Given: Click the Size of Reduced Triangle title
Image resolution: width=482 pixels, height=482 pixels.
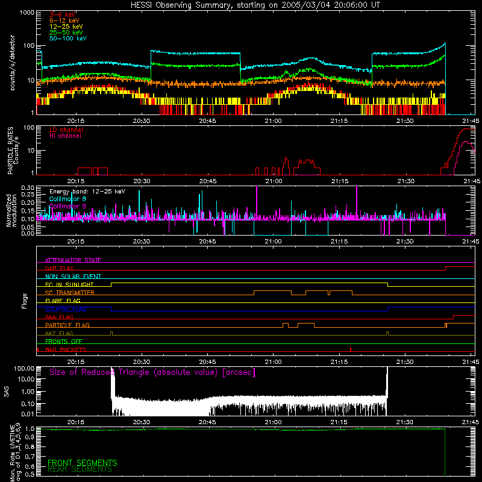Looking at the screenshot, I should pyautogui.click(x=152, y=372).
